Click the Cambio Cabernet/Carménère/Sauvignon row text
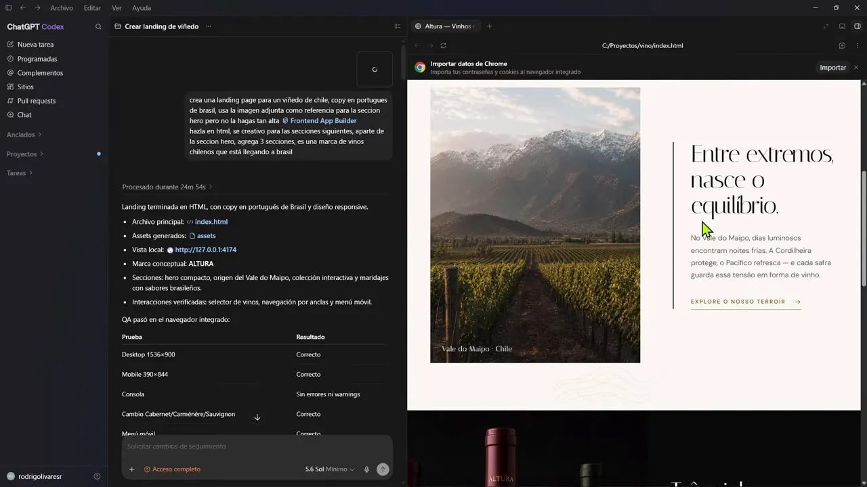The width and height of the screenshot is (867, 487). (178, 414)
